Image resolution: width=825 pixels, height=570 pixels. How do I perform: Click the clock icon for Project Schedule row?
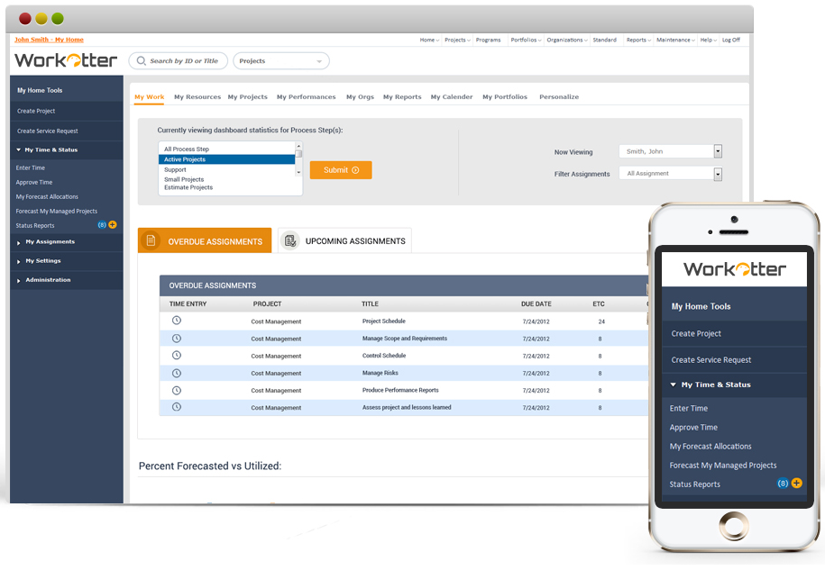click(177, 321)
